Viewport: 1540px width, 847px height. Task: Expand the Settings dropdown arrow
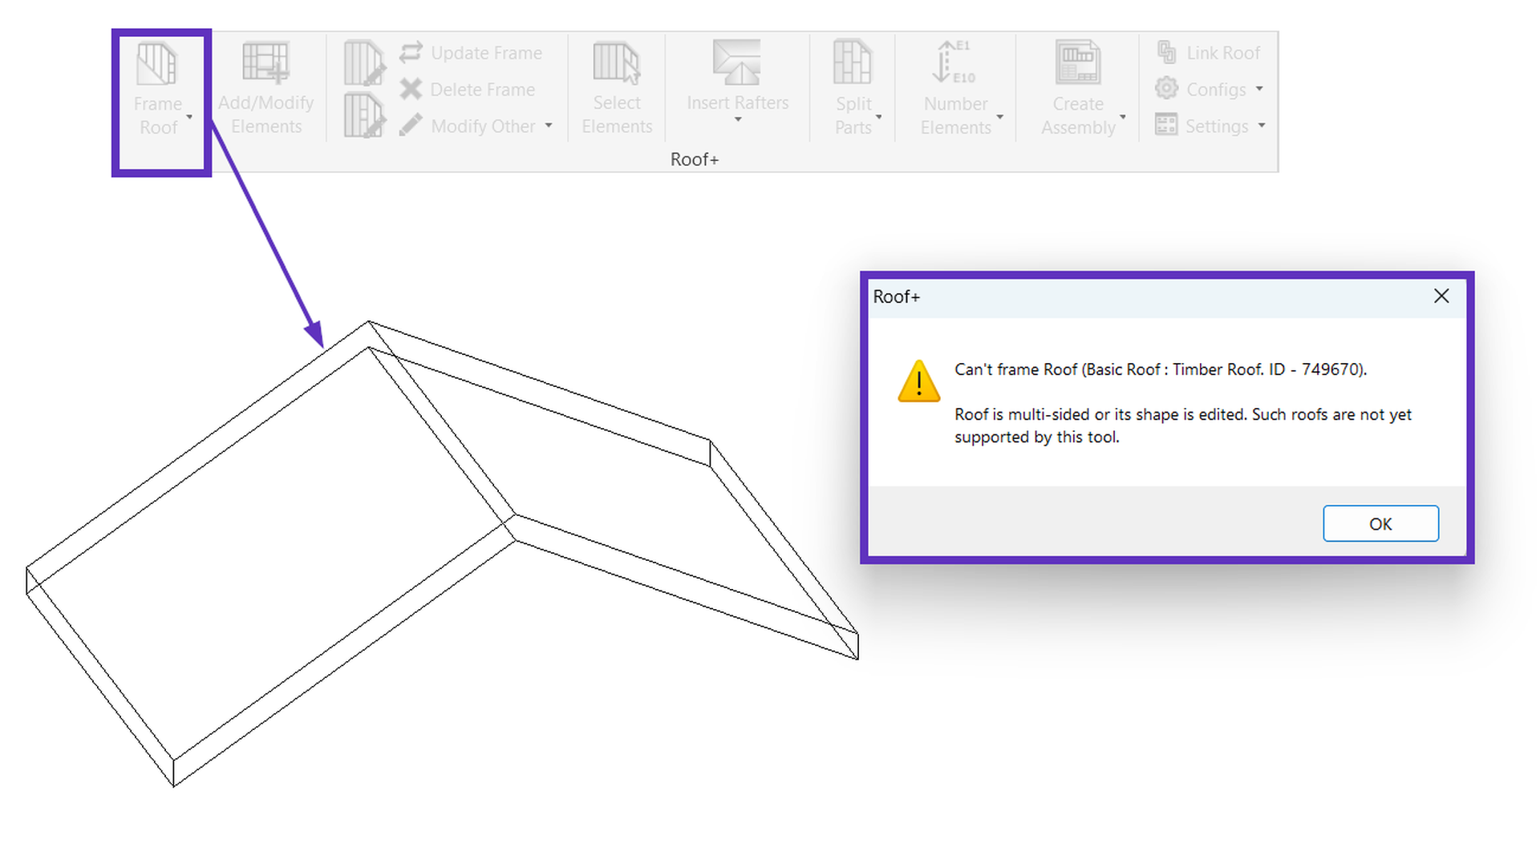pyautogui.click(x=1262, y=125)
